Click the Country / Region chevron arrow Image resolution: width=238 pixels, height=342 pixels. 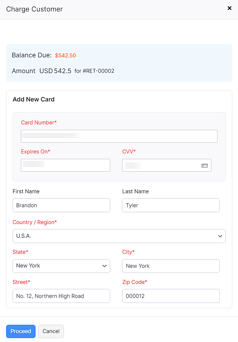tap(220, 236)
